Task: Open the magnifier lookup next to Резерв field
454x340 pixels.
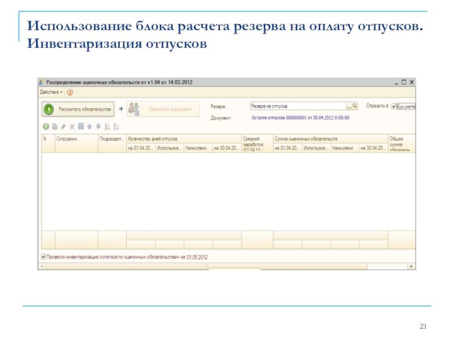Action: point(356,105)
